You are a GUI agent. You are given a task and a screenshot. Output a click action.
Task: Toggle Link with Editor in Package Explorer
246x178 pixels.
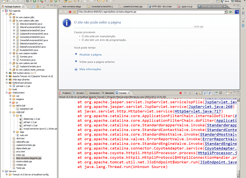(x=38, y=6)
